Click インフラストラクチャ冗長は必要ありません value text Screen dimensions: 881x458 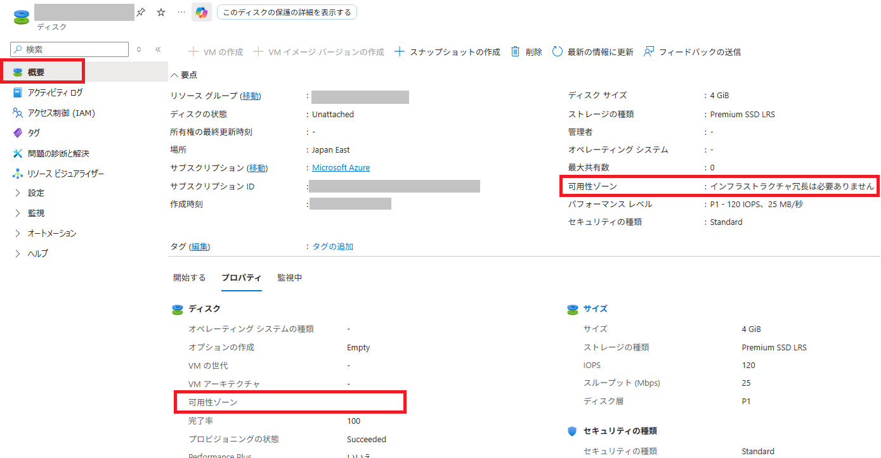pyautogui.click(x=792, y=186)
